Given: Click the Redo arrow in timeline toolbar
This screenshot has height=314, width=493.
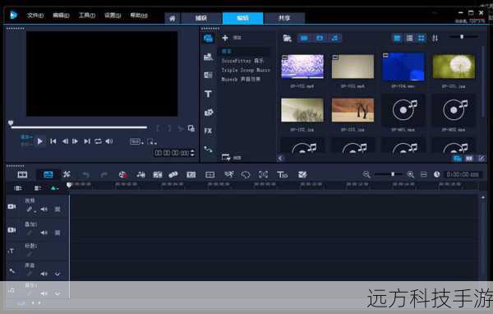Looking at the screenshot, I should [x=104, y=174].
